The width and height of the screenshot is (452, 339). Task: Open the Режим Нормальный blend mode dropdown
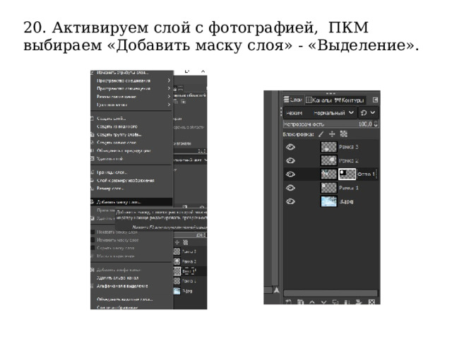320,113
